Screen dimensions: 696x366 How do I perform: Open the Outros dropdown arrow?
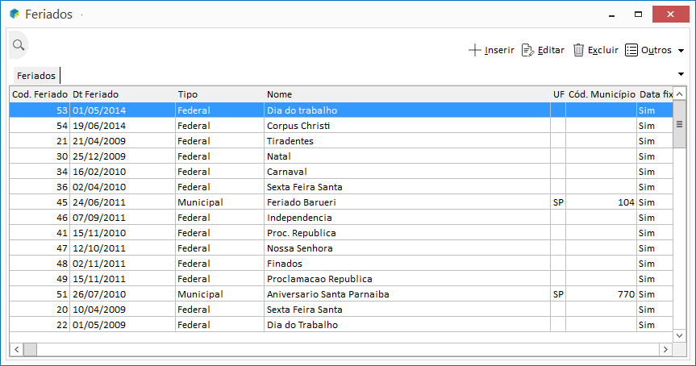pos(681,51)
